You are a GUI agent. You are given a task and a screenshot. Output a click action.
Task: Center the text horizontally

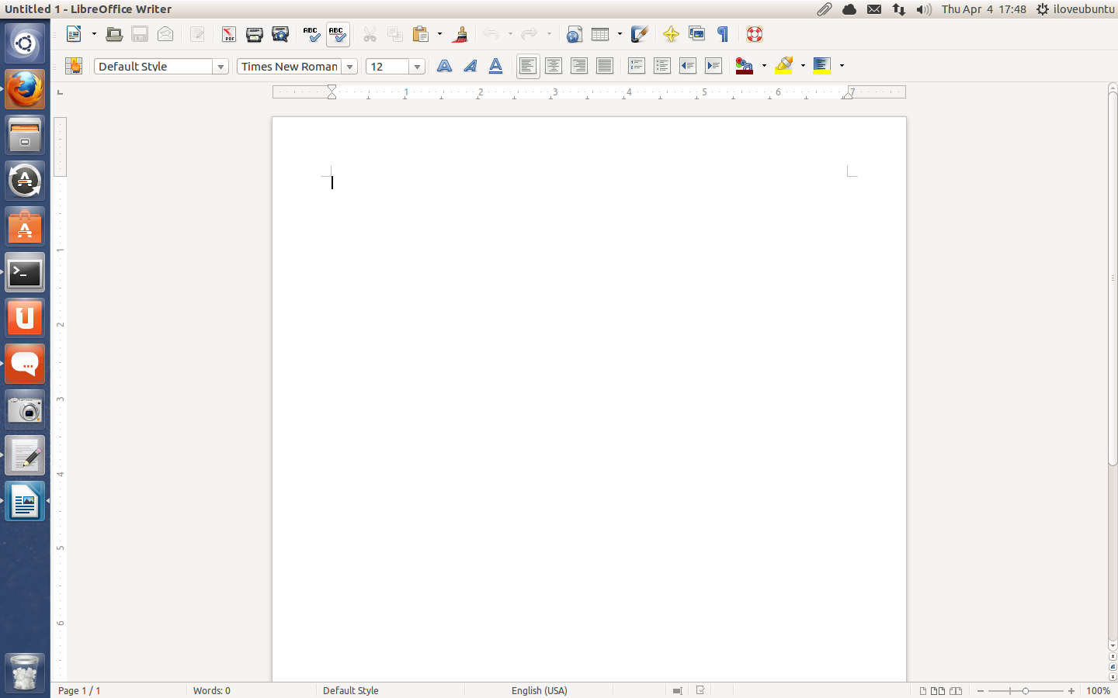(x=553, y=66)
